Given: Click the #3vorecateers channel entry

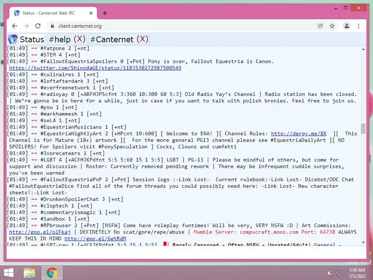Looking at the screenshot, I should coord(60,153).
